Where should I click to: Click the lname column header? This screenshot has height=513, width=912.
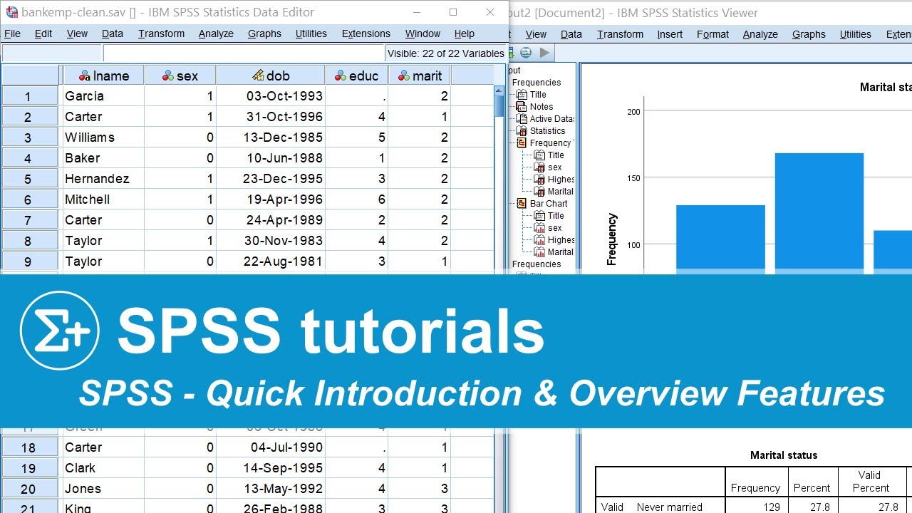point(103,76)
